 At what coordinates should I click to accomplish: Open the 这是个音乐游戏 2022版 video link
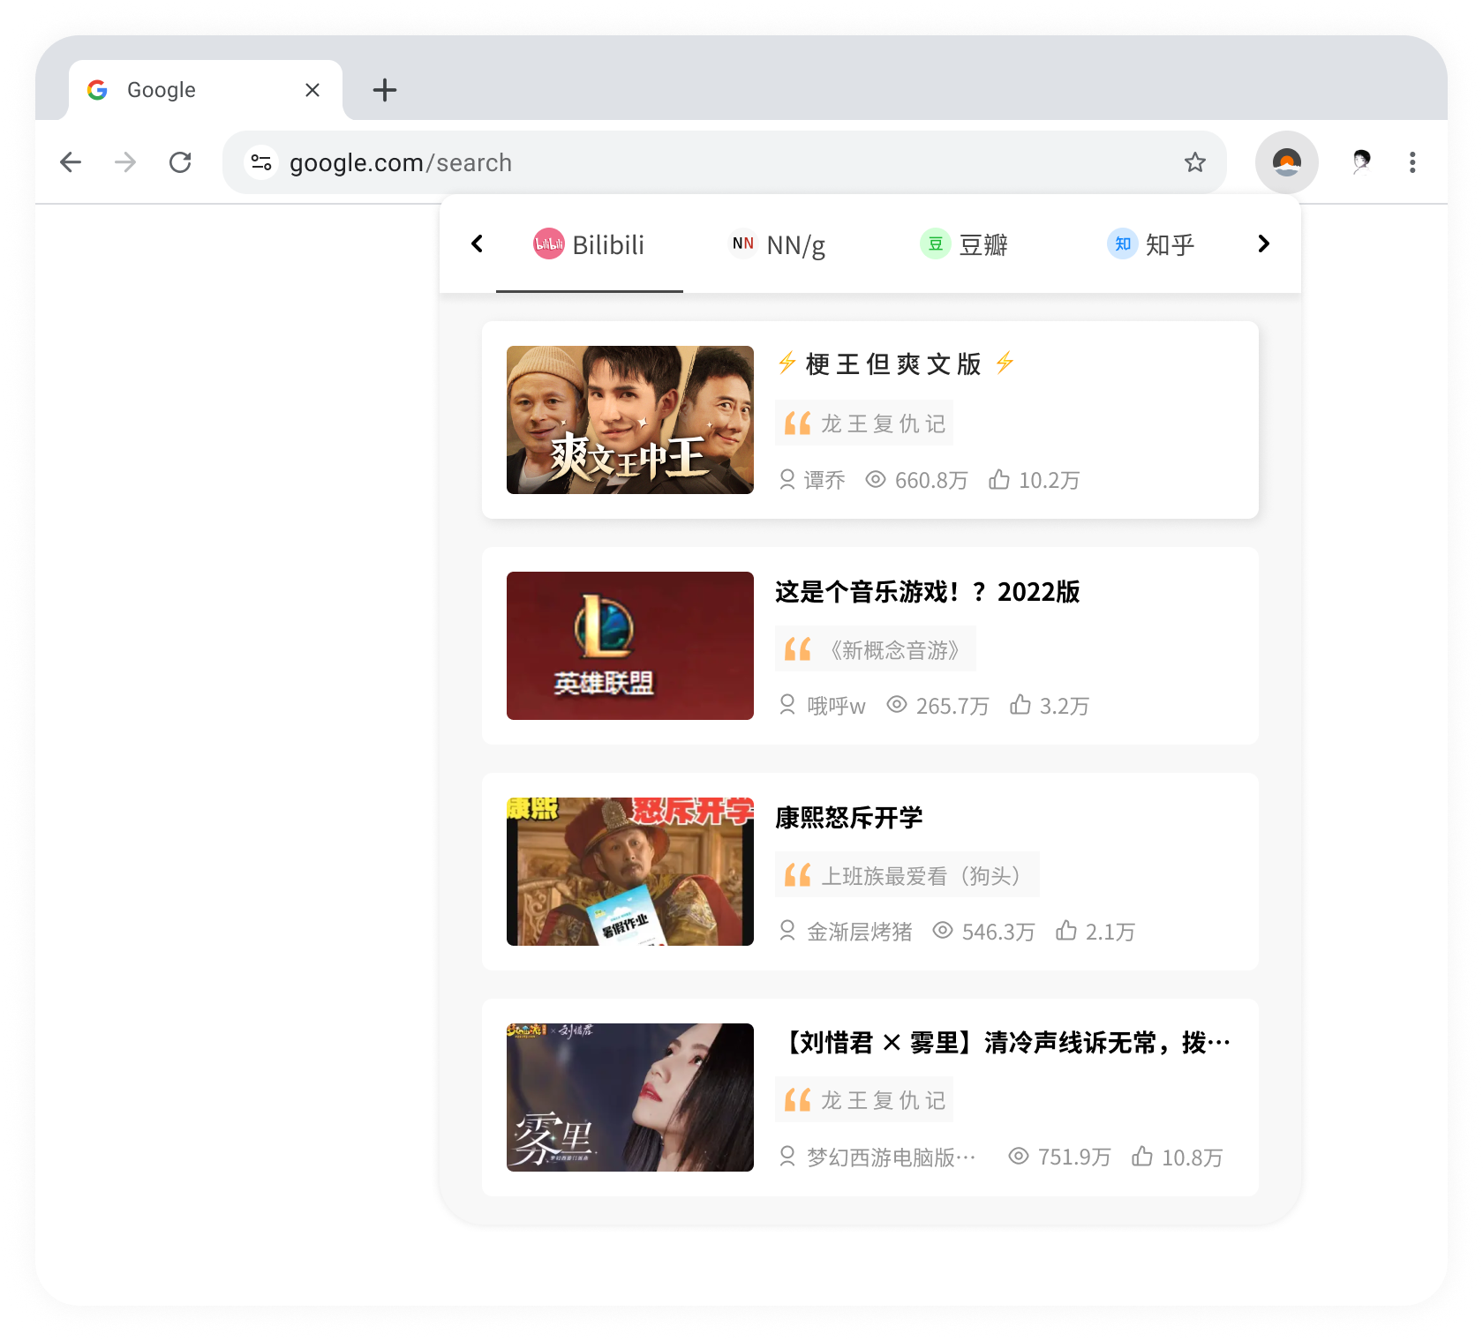926,593
